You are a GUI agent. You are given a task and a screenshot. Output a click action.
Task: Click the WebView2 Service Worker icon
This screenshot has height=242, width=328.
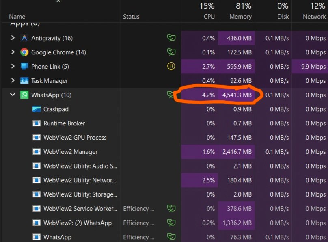(x=37, y=209)
